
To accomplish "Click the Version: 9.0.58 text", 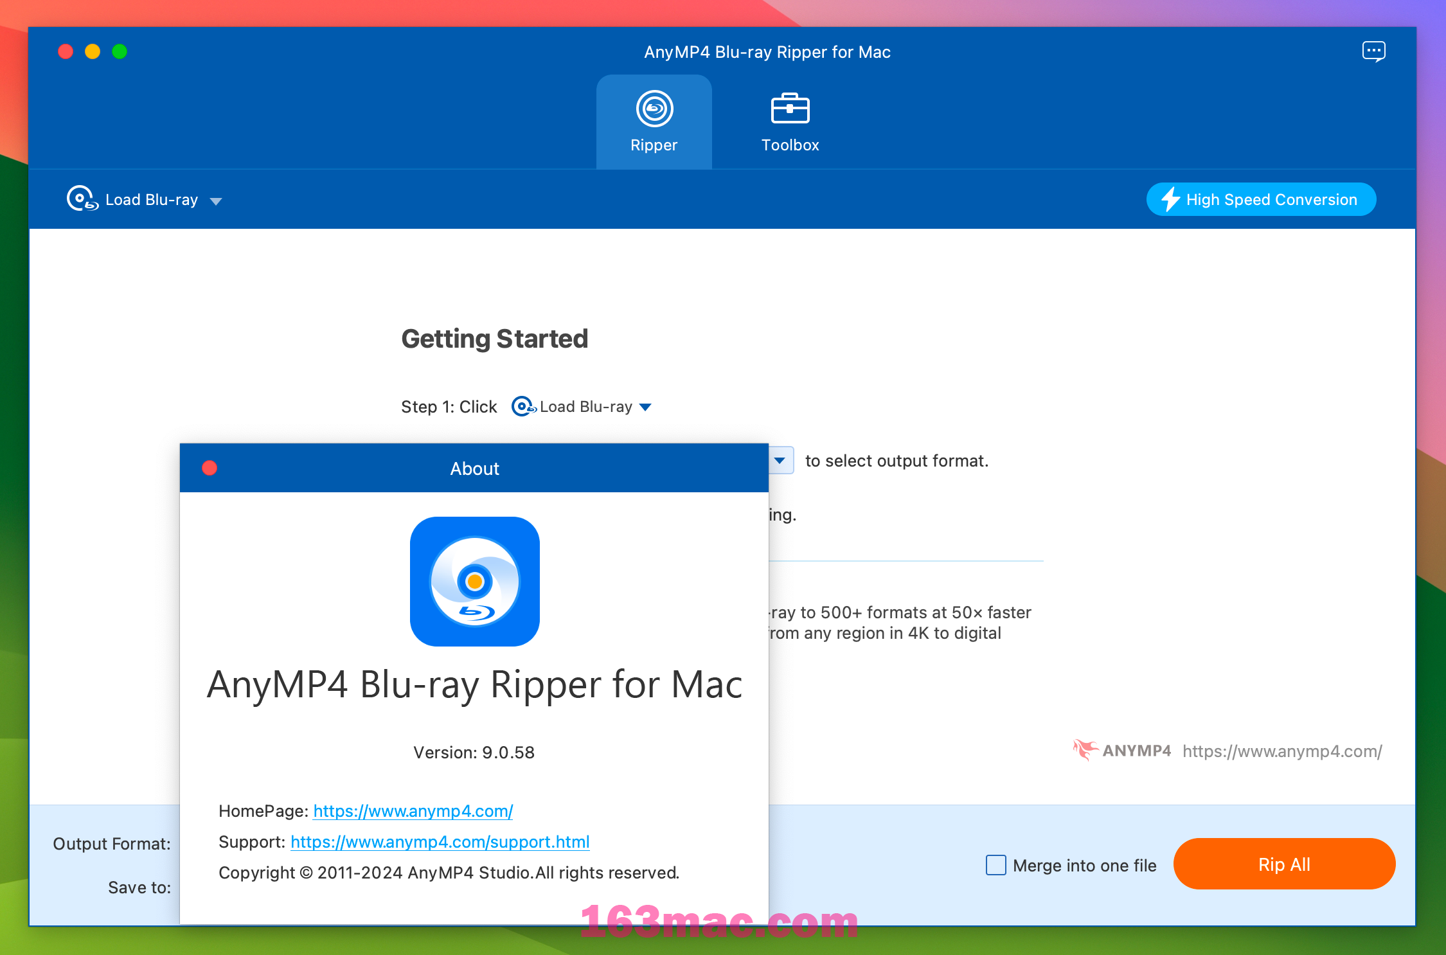I will pos(474,753).
